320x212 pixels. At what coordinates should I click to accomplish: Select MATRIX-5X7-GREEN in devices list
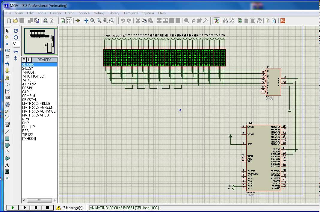tap(38, 107)
